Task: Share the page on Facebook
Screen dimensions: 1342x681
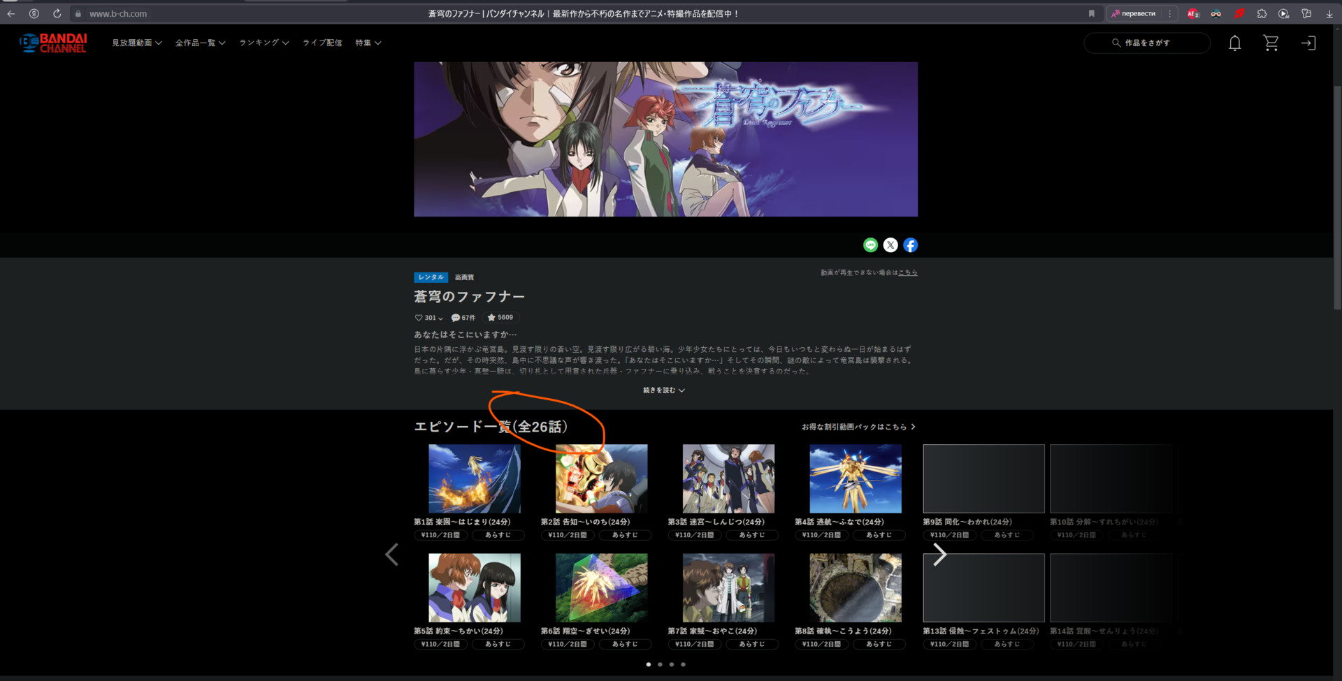Action: 910,245
